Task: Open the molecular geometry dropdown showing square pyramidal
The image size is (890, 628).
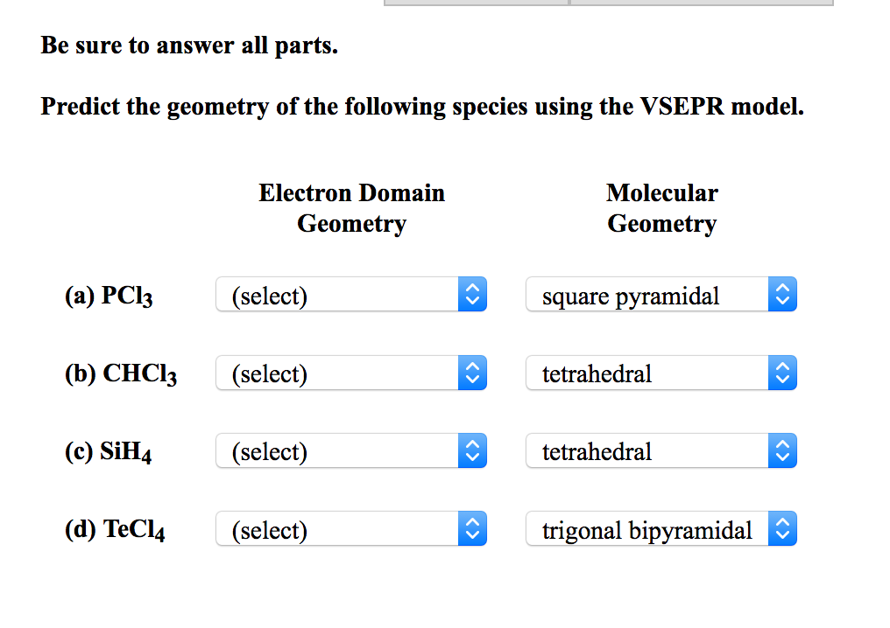Action: tap(648, 294)
